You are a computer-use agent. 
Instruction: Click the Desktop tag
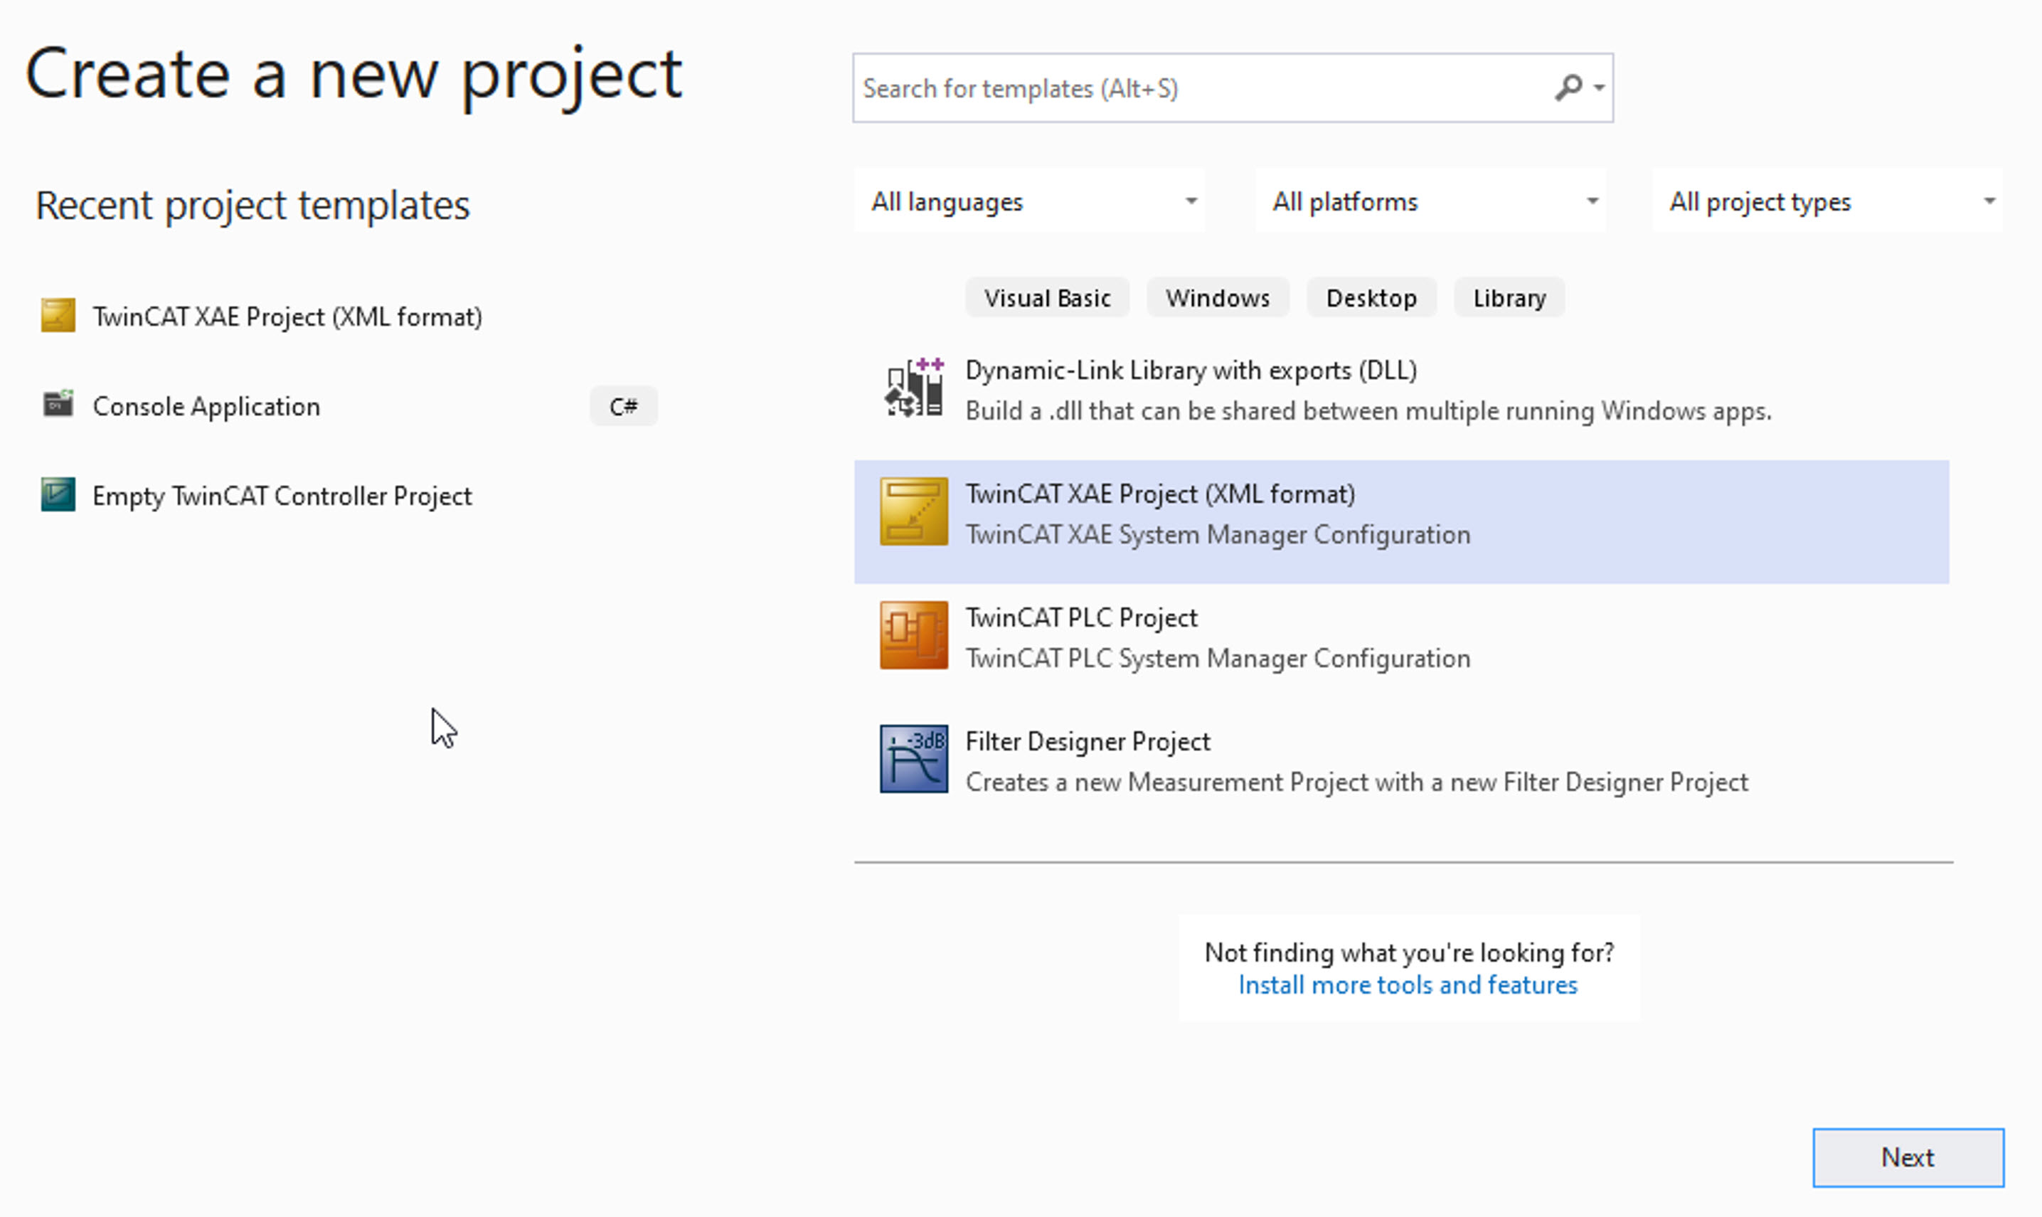coord(1371,298)
